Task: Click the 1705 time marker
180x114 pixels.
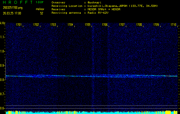Action: click(x=88, y=25)
